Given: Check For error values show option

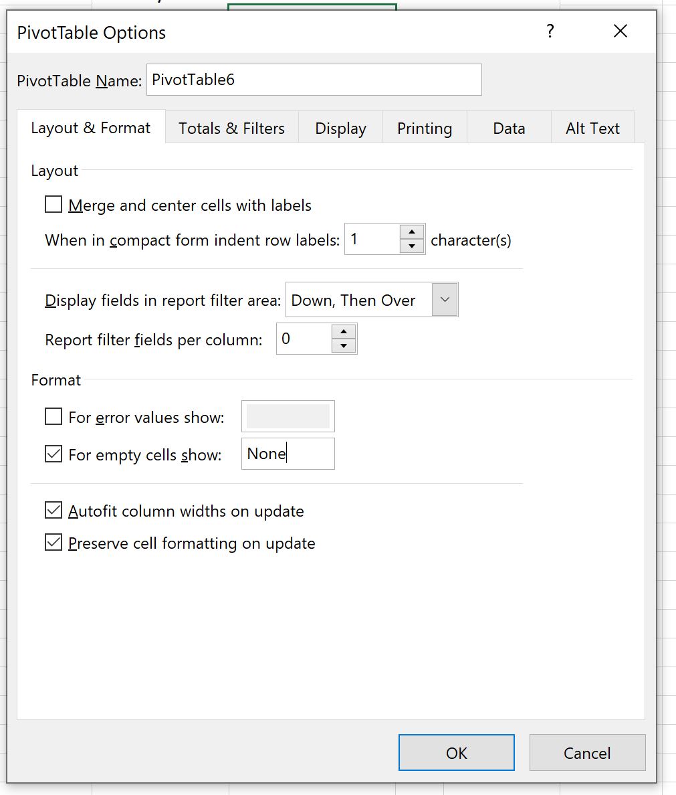Looking at the screenshot, I should (53, 417).
